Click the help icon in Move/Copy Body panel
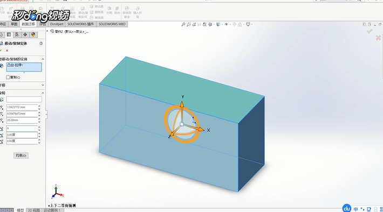The width and height of the screenshot is (383, 212). 41,44
